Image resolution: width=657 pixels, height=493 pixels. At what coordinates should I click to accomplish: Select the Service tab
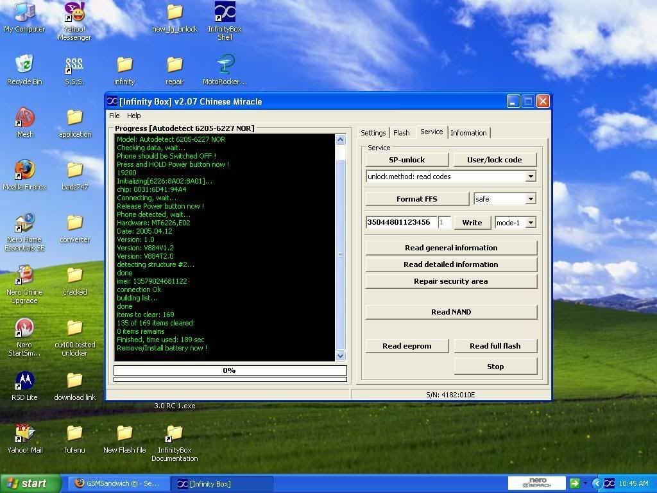tap(432, 132)
